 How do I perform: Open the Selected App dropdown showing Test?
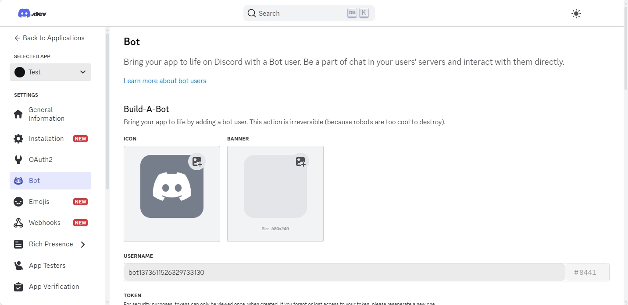point(50,72)
